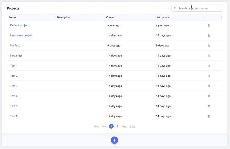The width and height of the screenshot is (230, 149).
Task: Open the My Test project
Action: [x=15, y=46]
